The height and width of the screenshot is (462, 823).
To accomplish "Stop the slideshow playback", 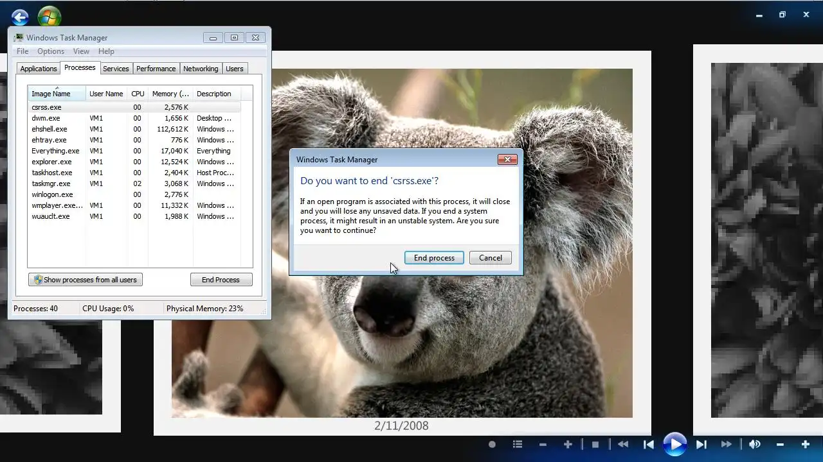I will tap(595, 444).
